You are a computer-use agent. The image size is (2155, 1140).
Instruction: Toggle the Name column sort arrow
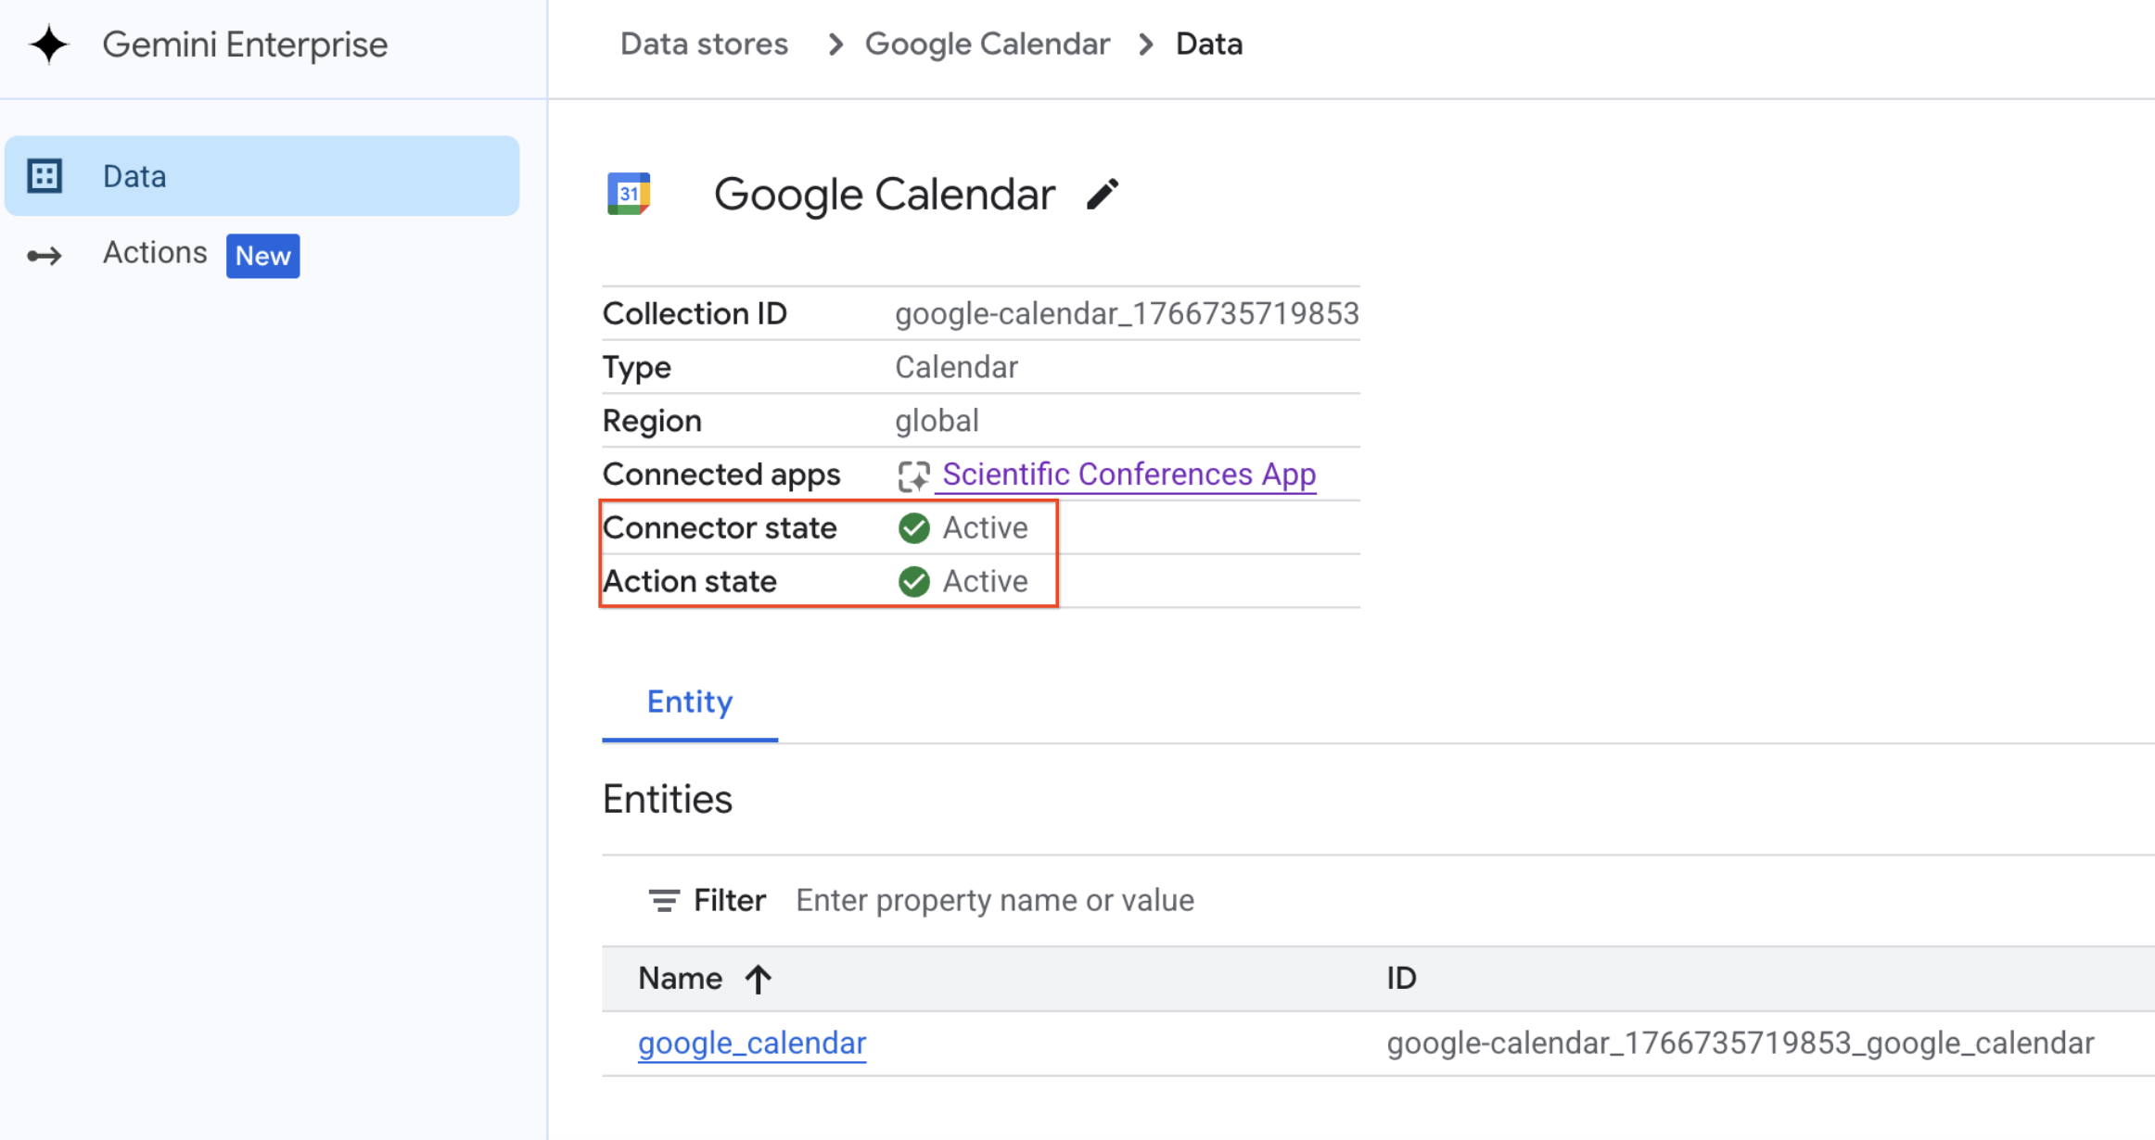coord(758,978)
